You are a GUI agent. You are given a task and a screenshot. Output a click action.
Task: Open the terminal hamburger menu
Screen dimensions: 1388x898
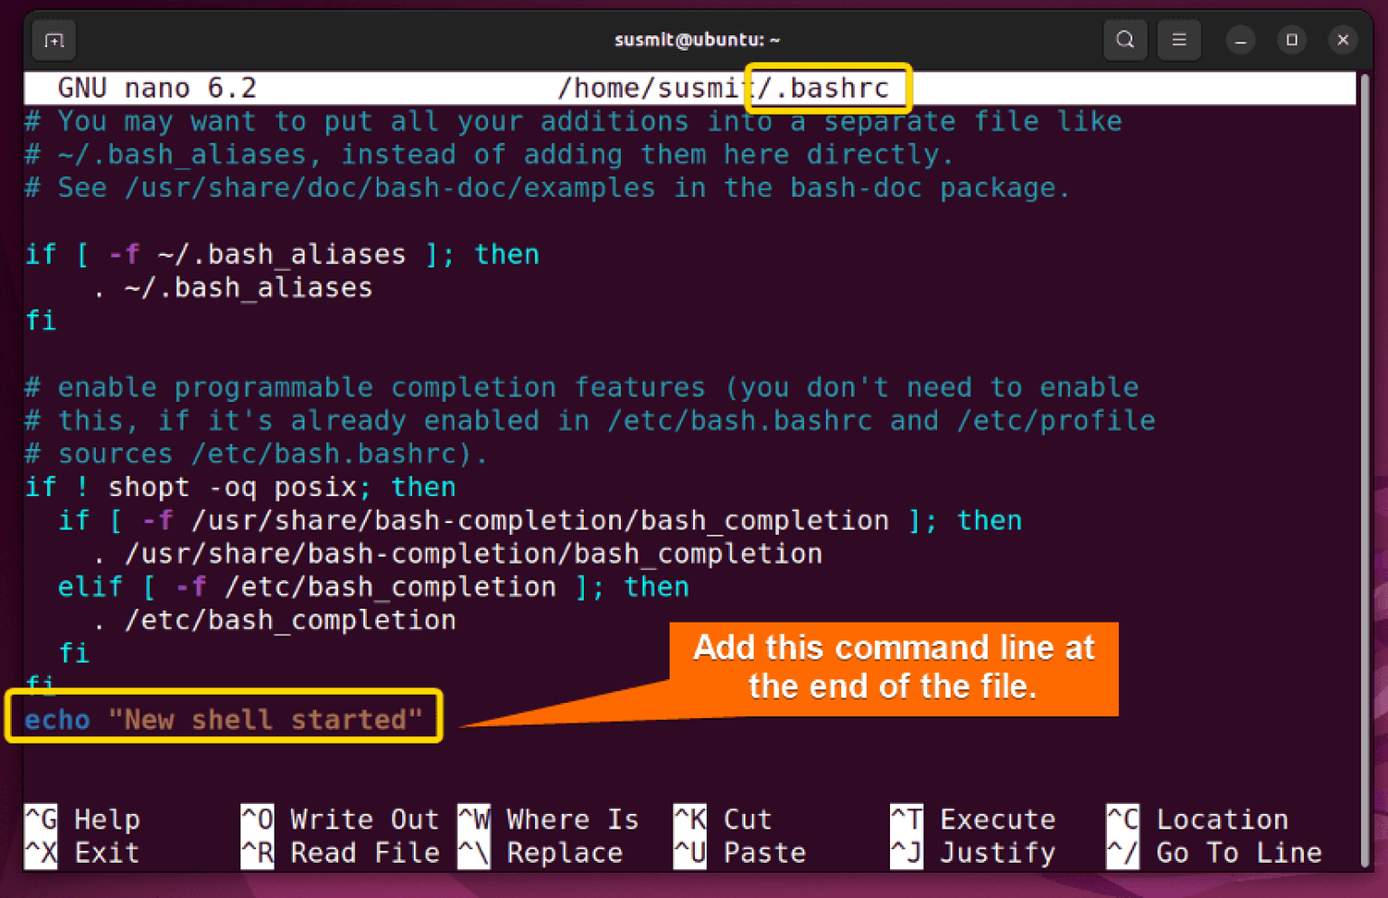(x=1178, y=40)
